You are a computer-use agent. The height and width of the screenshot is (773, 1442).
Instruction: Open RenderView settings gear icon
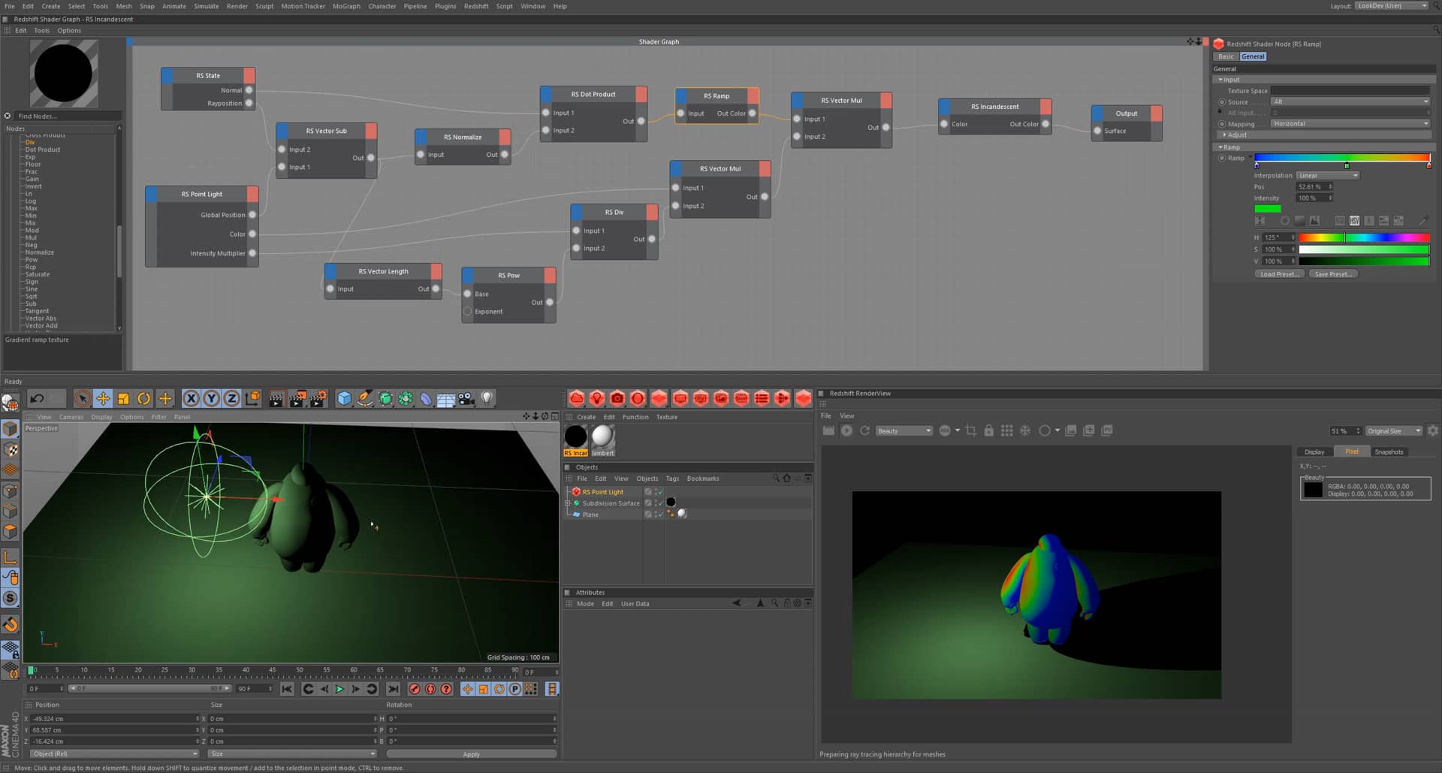(x=1433, y=430)
